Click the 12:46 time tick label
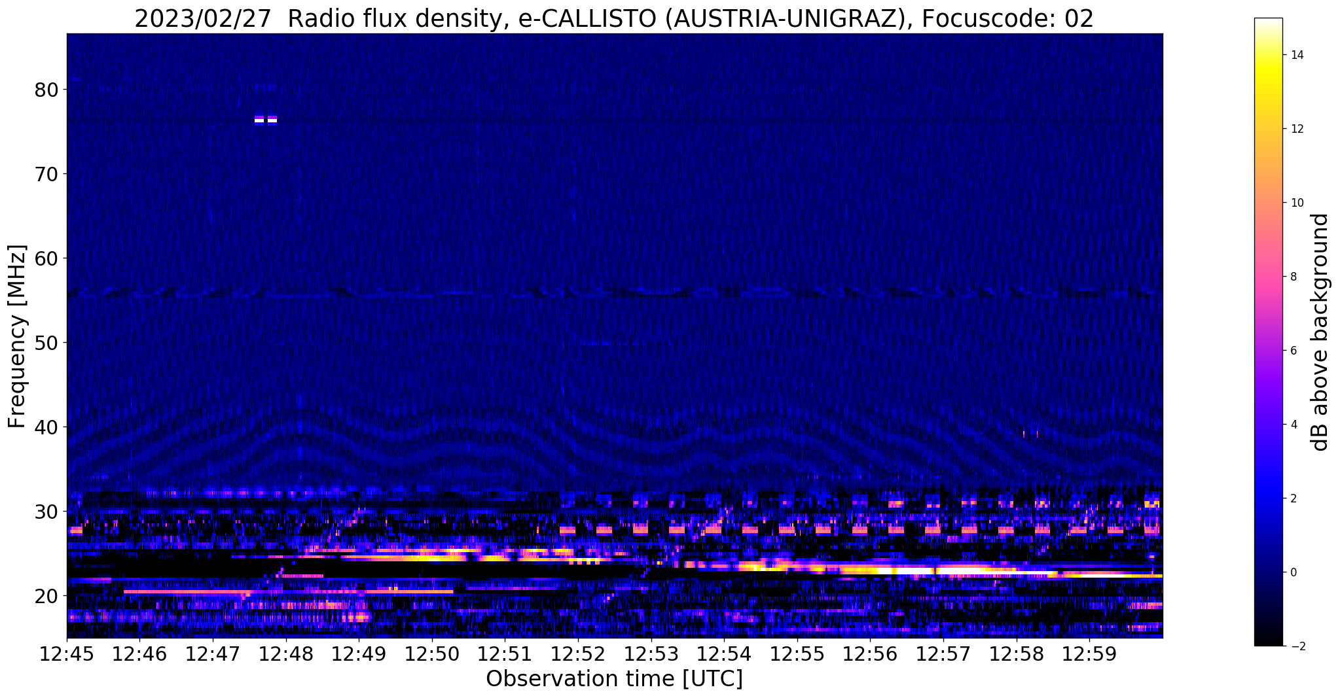 [139, 654]
